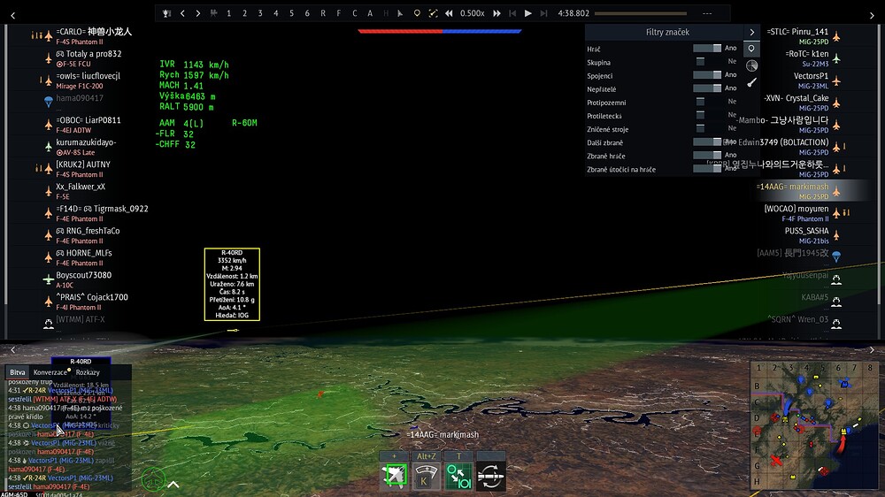885x497 pixels.
Task: Toggle the Nepřátelé marker filter
Action: coord(706,88)
